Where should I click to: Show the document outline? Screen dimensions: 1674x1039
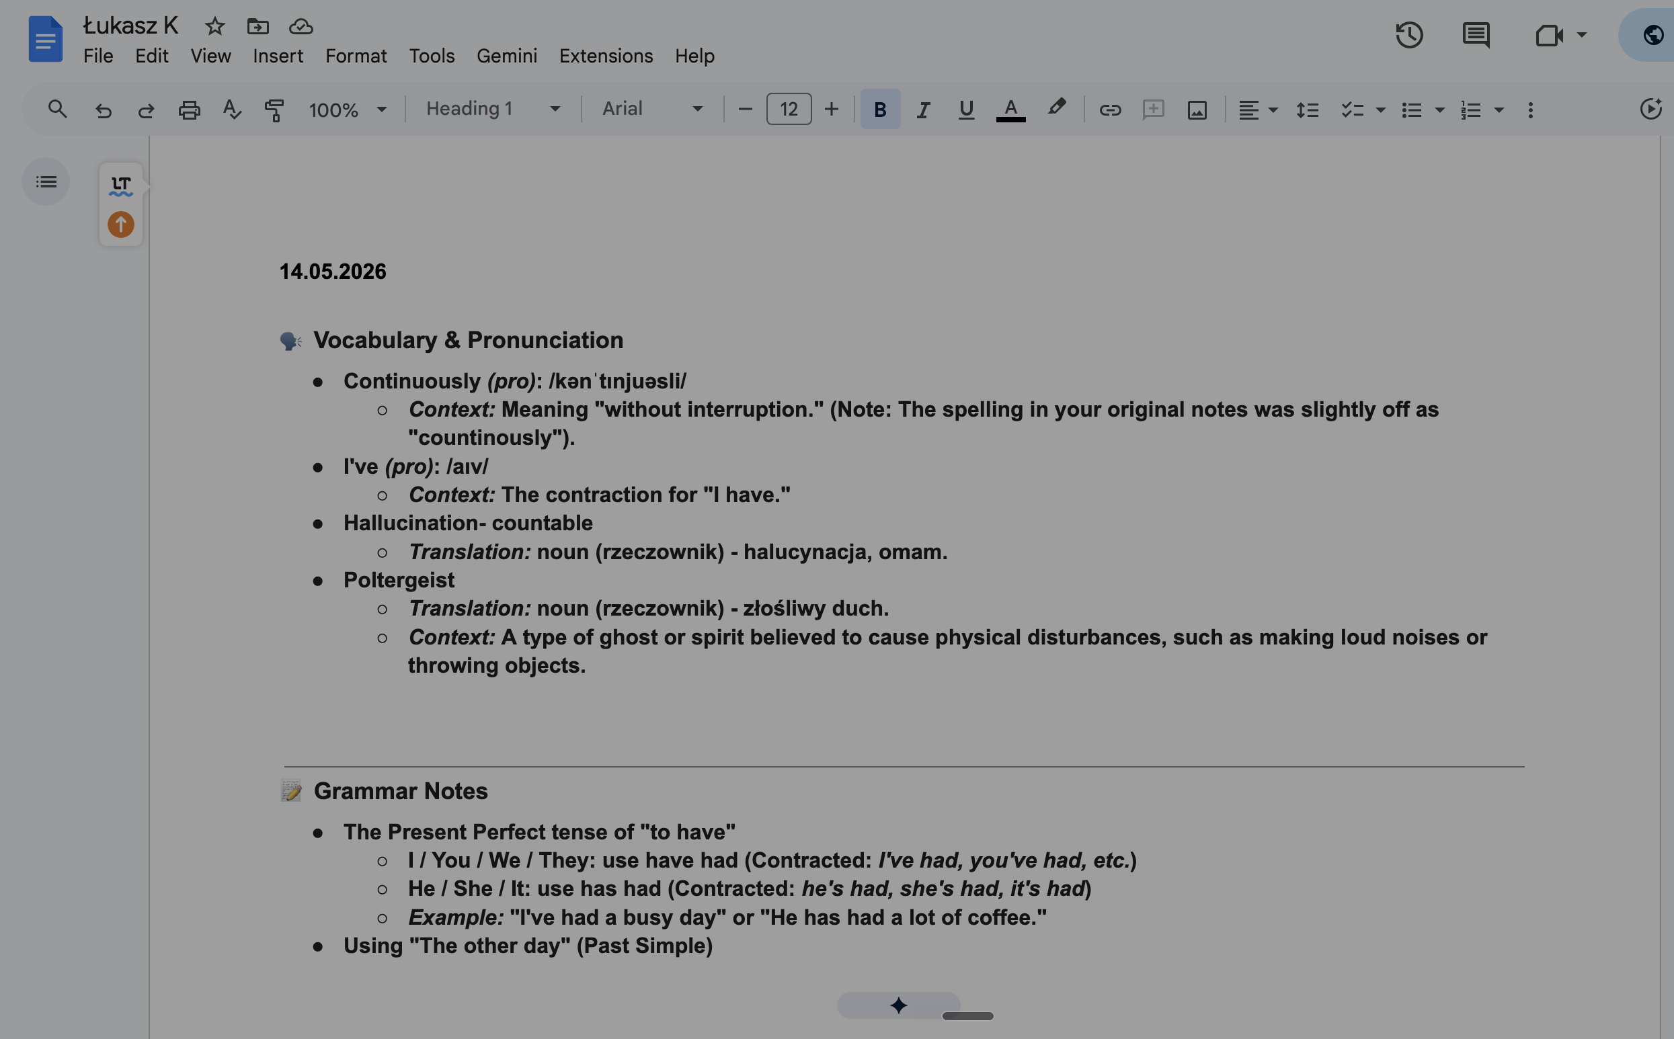pyautogui.click(x=46, y=182)
